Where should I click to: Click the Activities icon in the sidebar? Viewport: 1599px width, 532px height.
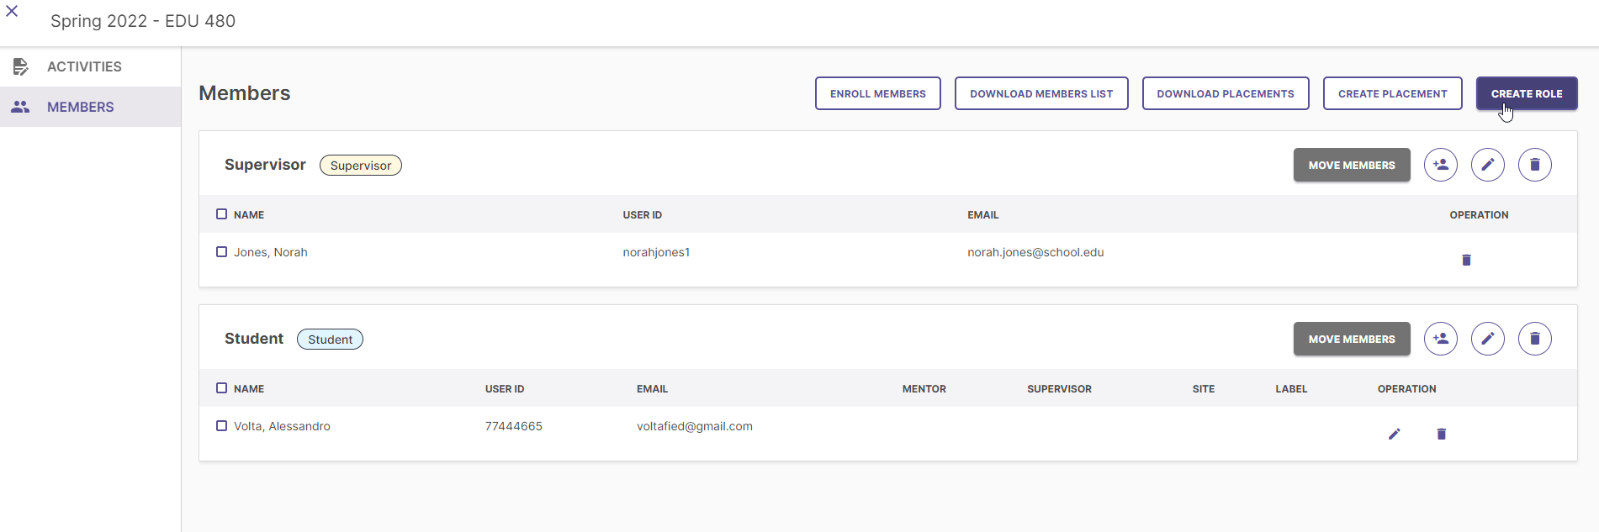coord(21,66)
